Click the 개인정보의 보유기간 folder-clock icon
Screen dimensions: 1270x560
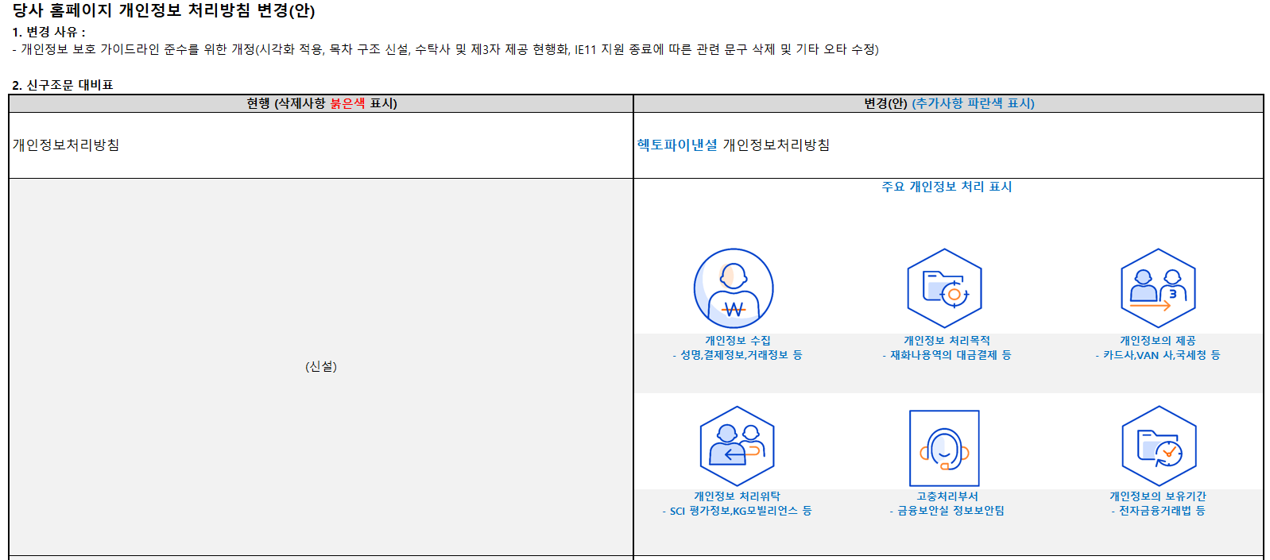(1159, 446)
